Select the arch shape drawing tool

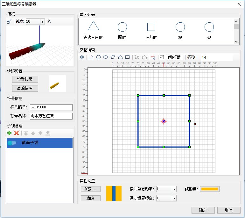[120, 57]
